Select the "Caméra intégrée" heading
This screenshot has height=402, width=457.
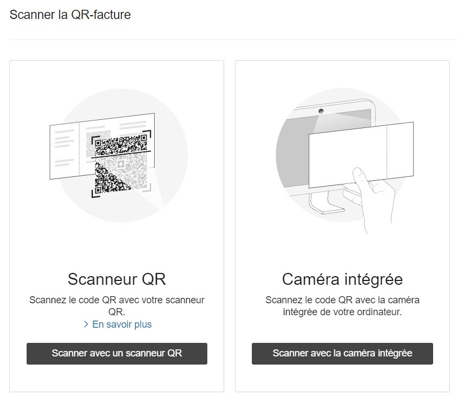coord(342,279)
